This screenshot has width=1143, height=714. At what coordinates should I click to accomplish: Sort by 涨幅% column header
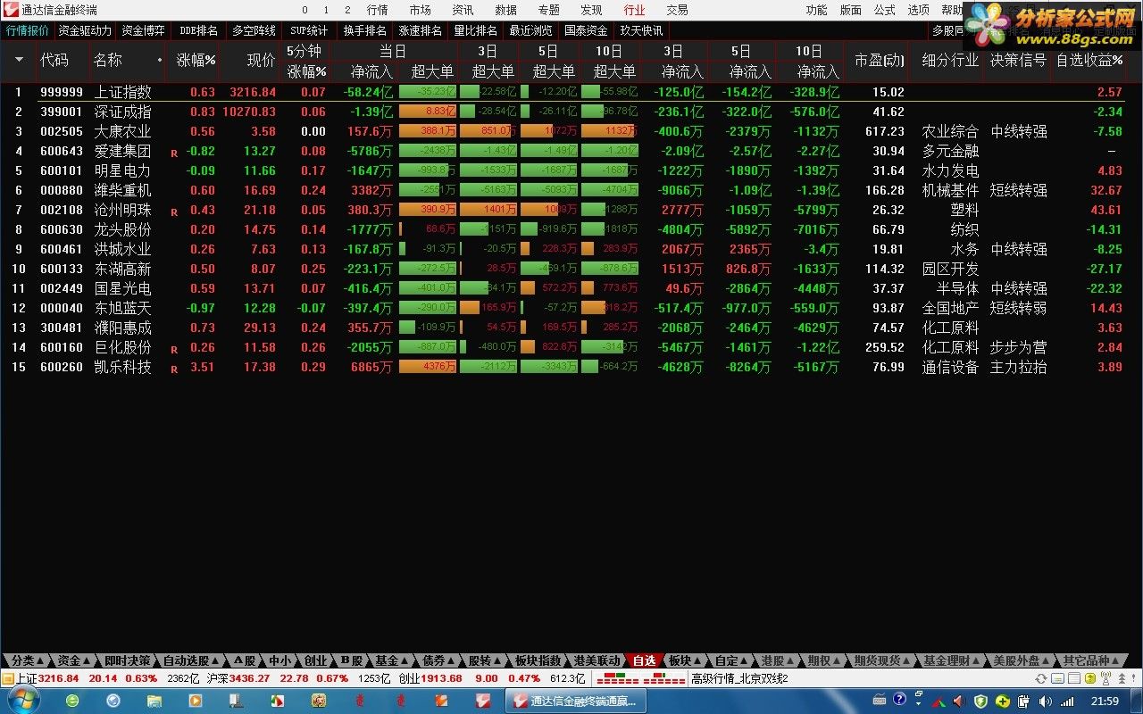196,61
